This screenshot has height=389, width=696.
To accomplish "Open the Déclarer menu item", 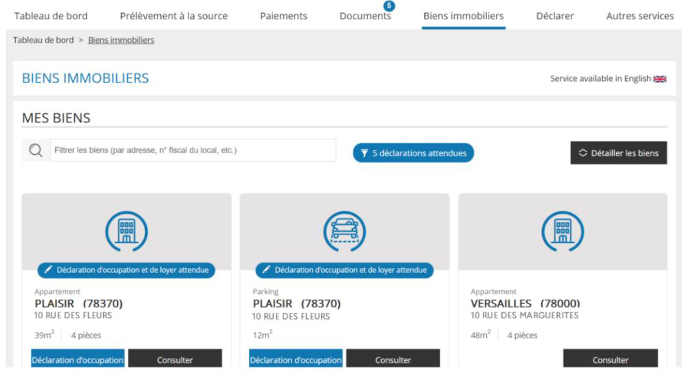I will click(555, 16).
